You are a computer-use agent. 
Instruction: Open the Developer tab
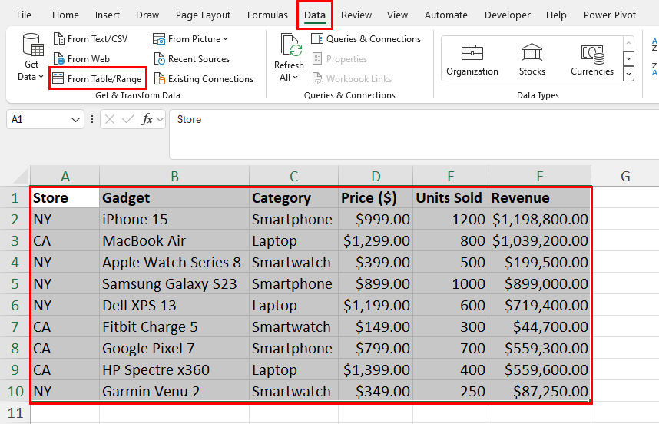point(507,15)
